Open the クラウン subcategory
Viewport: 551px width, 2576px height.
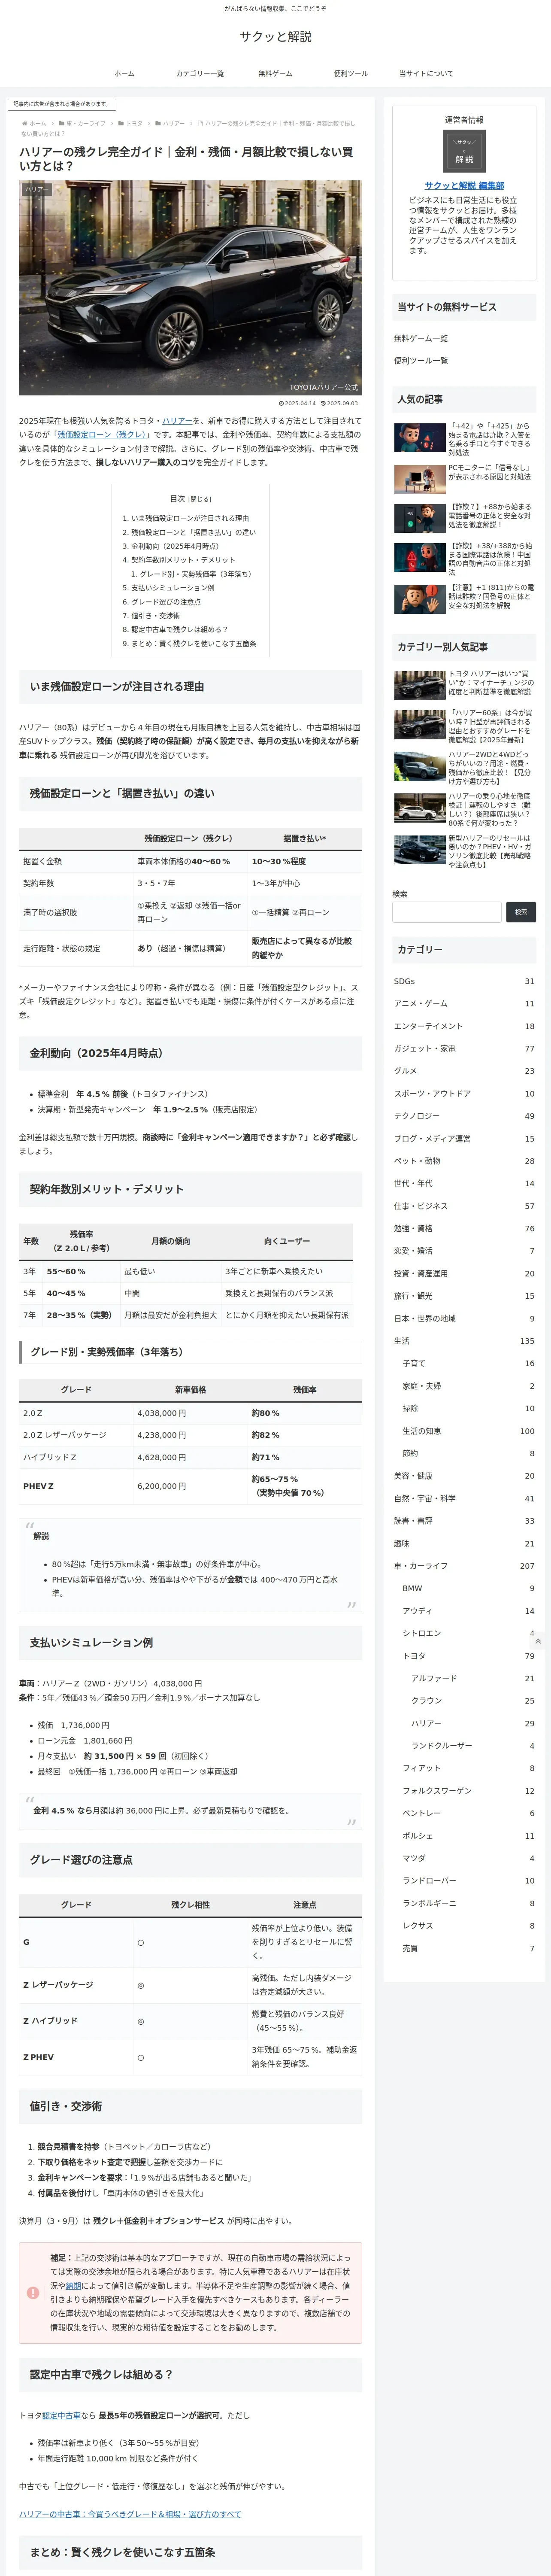472,1700
